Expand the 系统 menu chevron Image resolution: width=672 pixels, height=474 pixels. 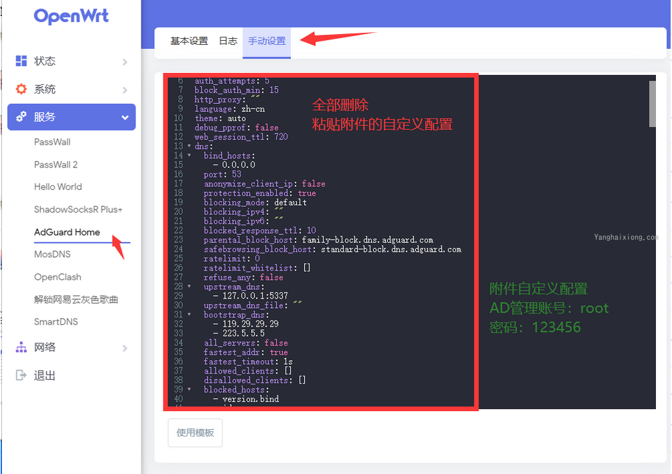[125, 90]
